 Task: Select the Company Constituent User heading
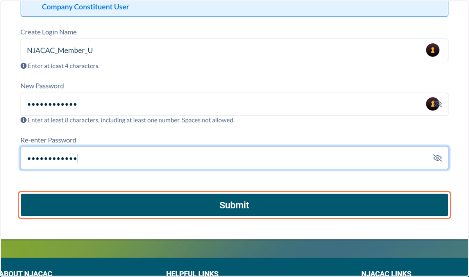85,7
